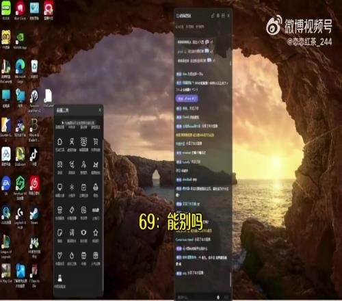Click the purple highlighted chat badge
The width and height of the screenshot is (342, 301).
pos(187,99)
